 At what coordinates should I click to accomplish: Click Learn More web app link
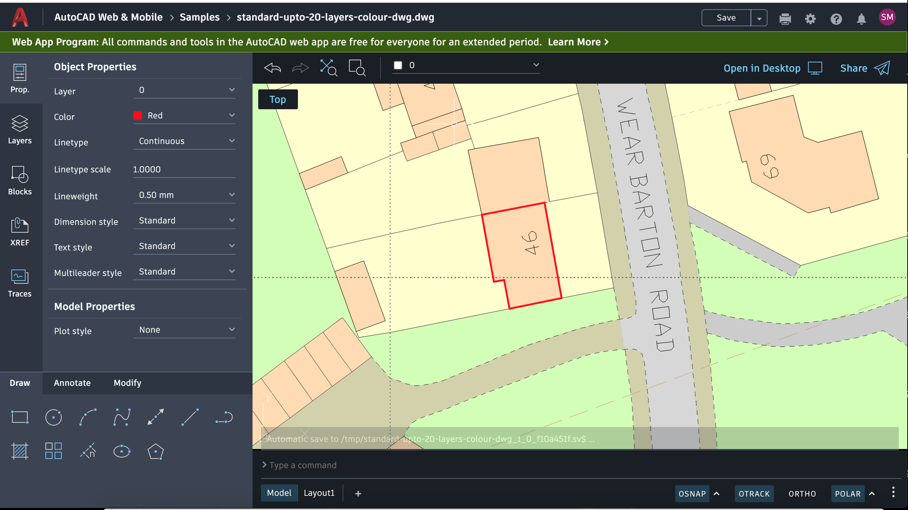(575, 42)
